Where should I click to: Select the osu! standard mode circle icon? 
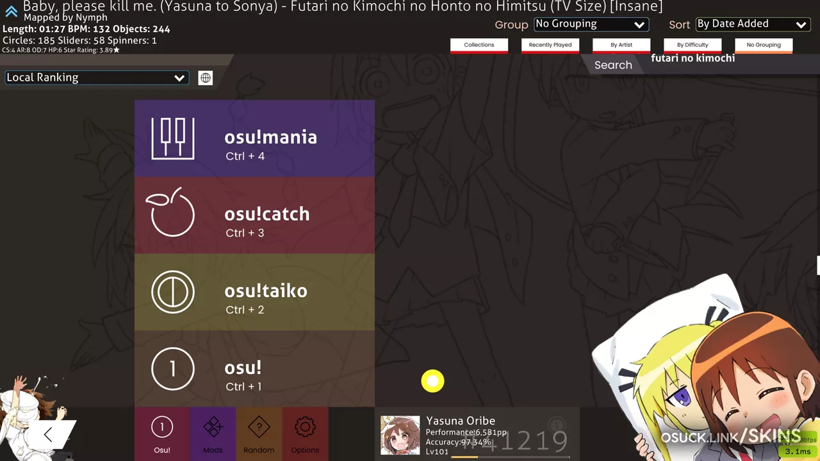tap(173, 369)
